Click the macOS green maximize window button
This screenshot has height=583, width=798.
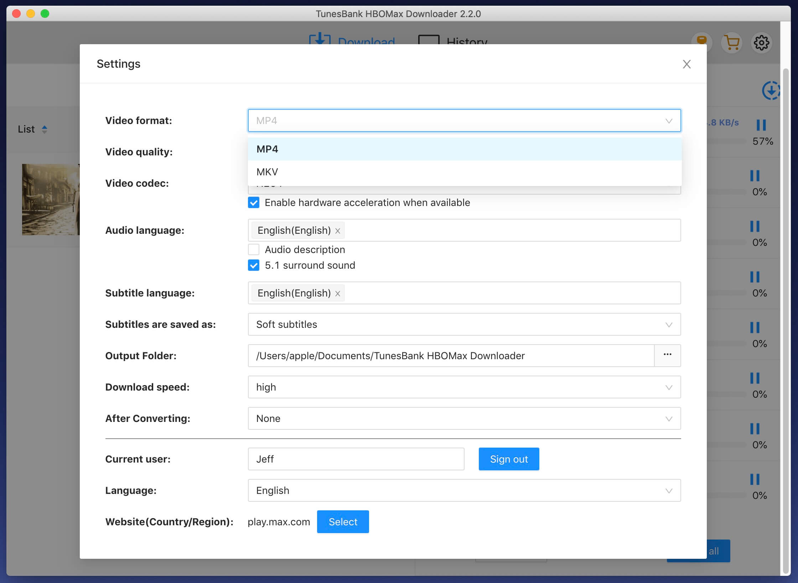[45, 14]
